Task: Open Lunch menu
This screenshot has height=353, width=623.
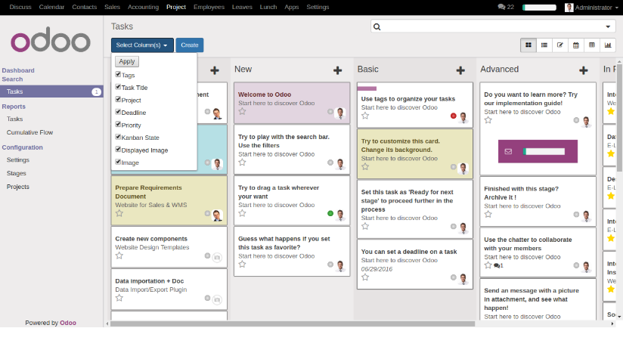Action: pos(268,7)
